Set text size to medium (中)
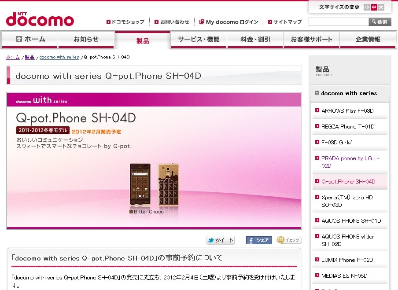This screenshot has height=290, width=398. (374, 7)
